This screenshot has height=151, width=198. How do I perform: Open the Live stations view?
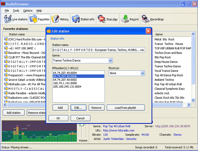click(16, 19)
